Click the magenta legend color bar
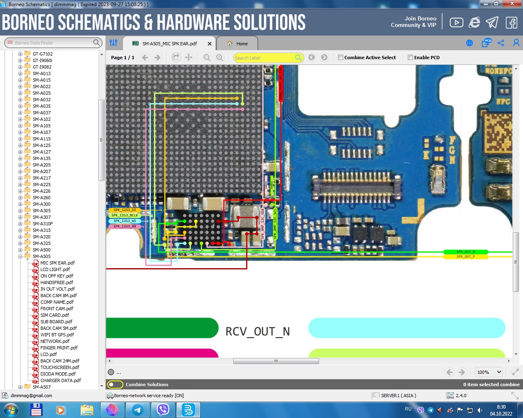This screenshot has height=418, width=523. (x=162, y=353)
